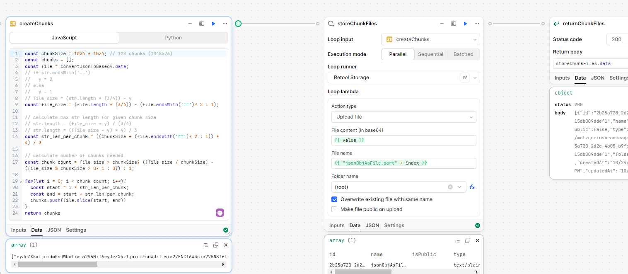Click the list view icon on the array panel
Image resolution: width=628 pixels, height=274 pixels.
click(205, 245)
